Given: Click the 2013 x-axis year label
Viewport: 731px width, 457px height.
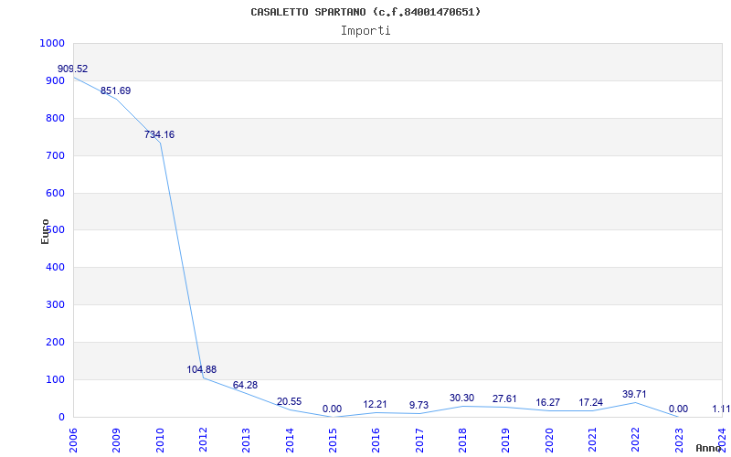Looking at the screenshot, I should tap(246, 441).
